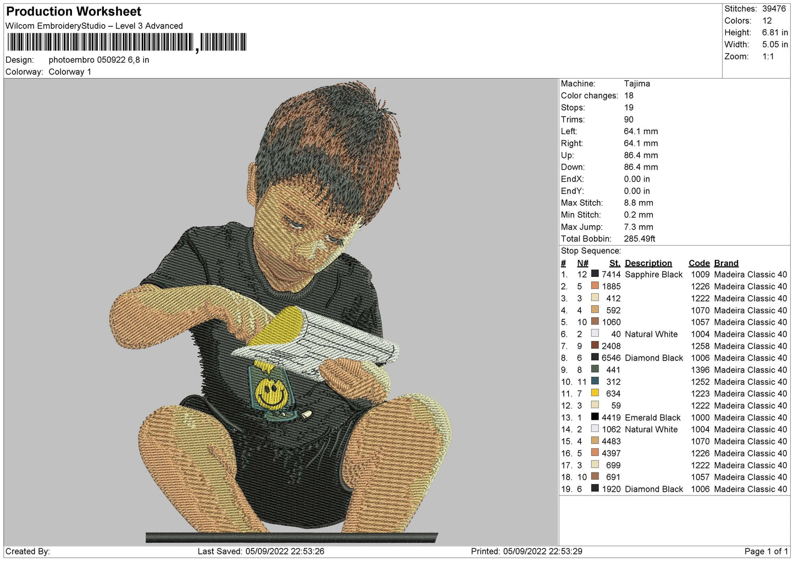Click the Brand column header
This screenshot has height=561, width=794.
(x=726, y=263)
